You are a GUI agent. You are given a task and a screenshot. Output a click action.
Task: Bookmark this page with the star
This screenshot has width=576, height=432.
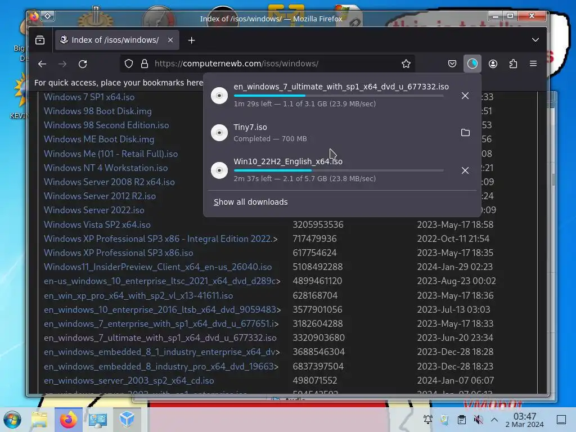click(406, 64)
